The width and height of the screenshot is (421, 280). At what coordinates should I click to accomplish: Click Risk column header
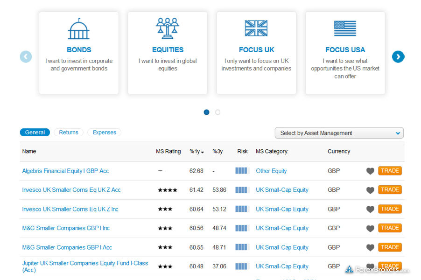click(x=242, y=151)
